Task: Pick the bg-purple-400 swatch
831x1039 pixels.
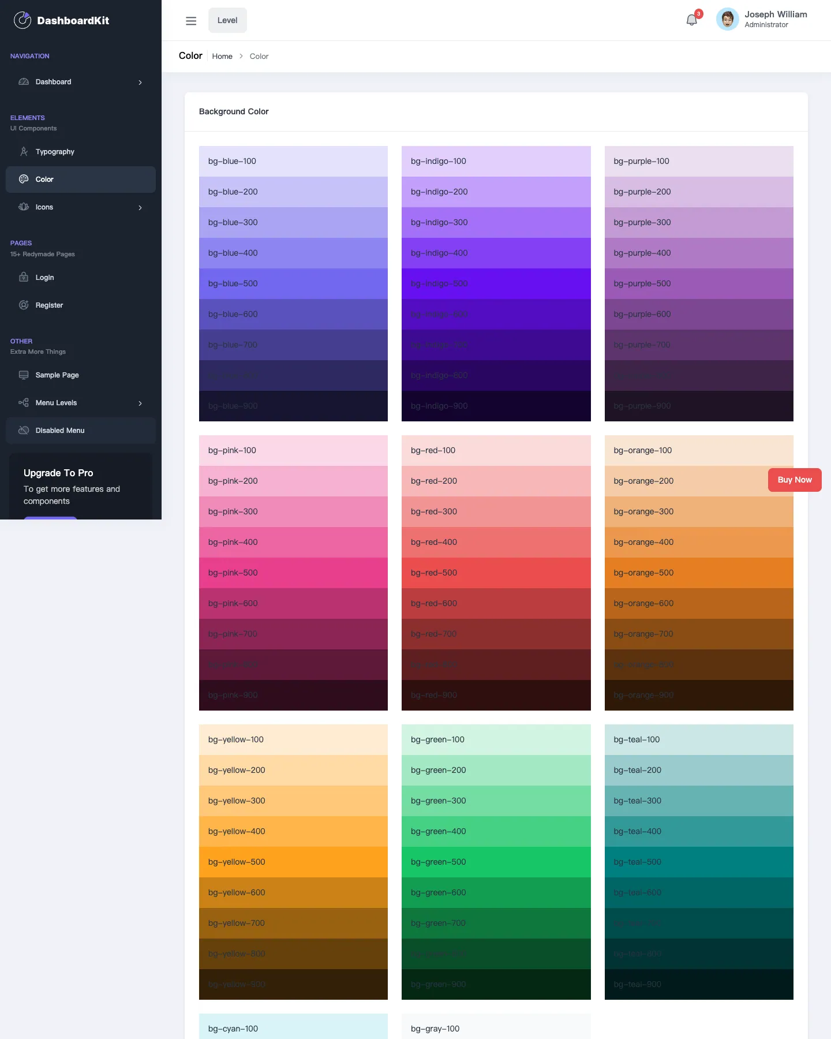Action: pyautogui.click(x=699, y=253)
